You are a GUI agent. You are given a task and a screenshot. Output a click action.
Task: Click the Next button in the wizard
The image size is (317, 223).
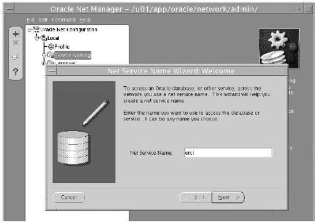click(228, 197)
